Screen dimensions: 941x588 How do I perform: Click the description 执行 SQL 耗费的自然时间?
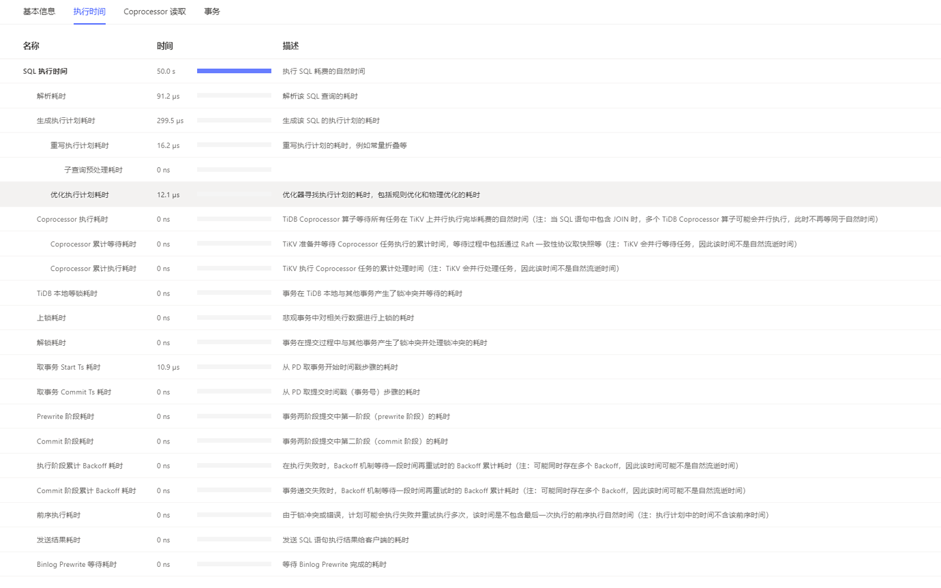tap(323, 71)
